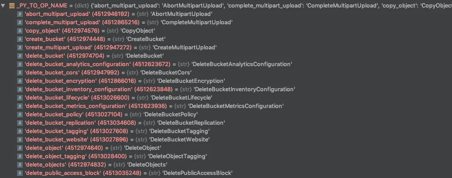Click the dict icon beside _PY_TO_OP_NAME

[x=12, y=6]
